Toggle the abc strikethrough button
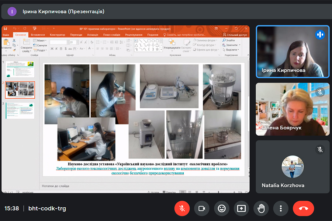The image size is (332, 221). tap(70, 49)
